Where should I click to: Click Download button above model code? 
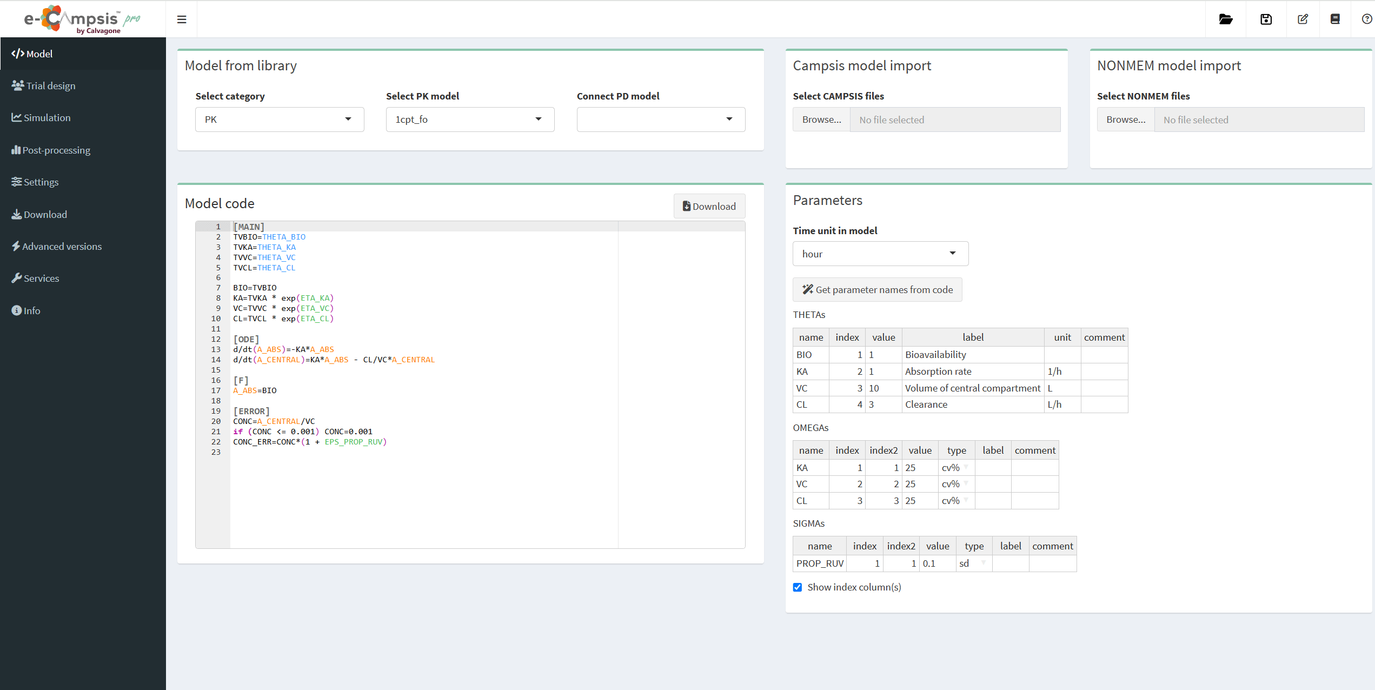pos(709,206)
